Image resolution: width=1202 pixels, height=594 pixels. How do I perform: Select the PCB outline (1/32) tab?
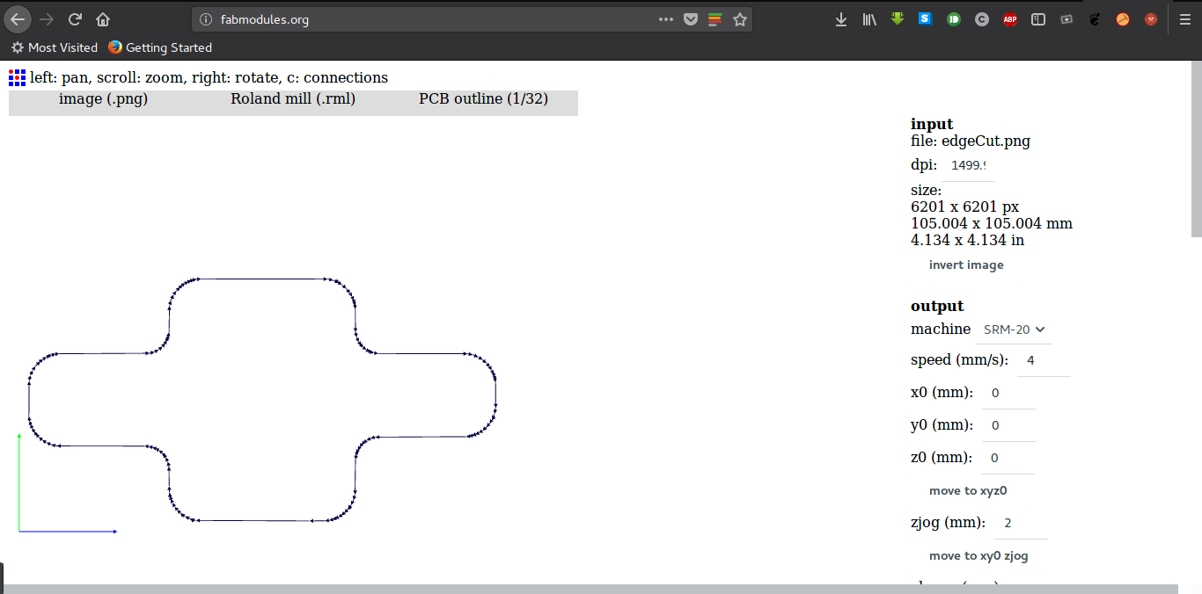point(483,98)
